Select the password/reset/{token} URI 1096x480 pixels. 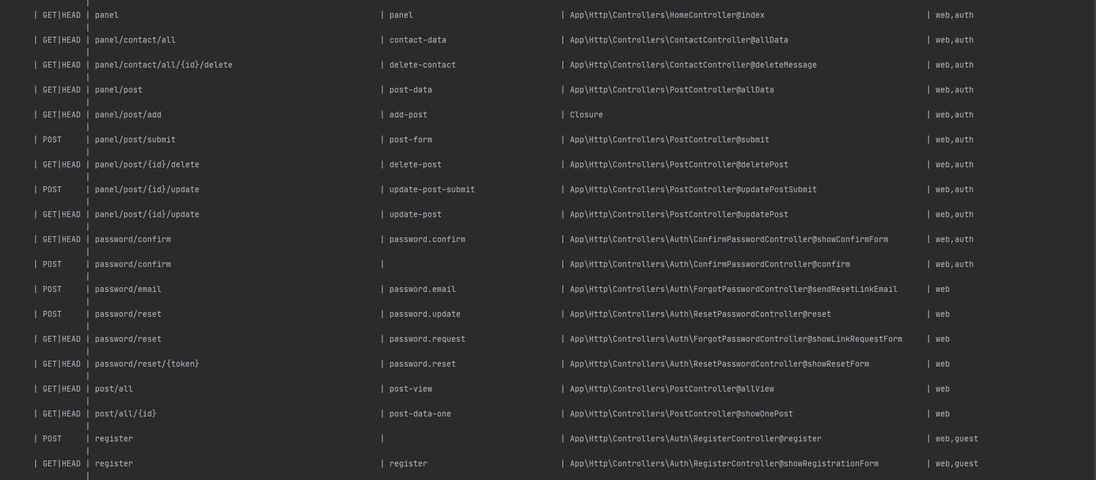click(x=147, y=364)
